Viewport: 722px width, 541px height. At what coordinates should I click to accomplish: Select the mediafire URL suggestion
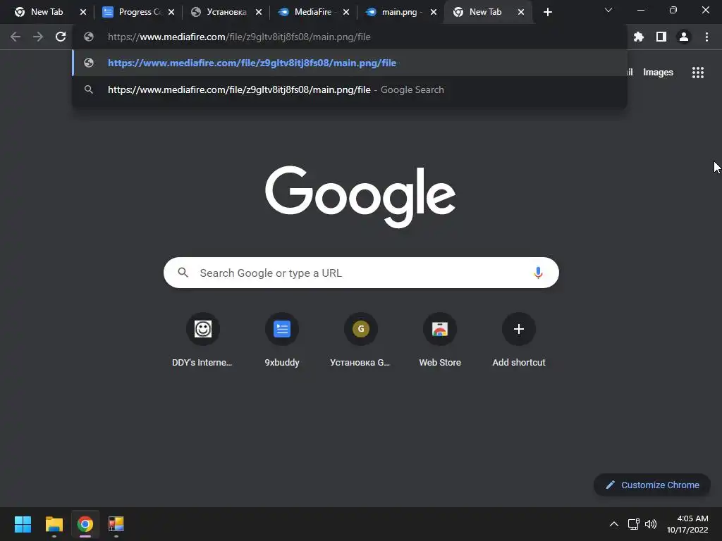[350, 63]
